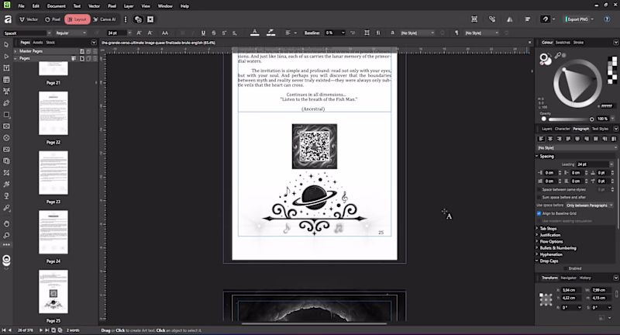Show more tools via three dots
620x335 pixels.
coord(6,245)
